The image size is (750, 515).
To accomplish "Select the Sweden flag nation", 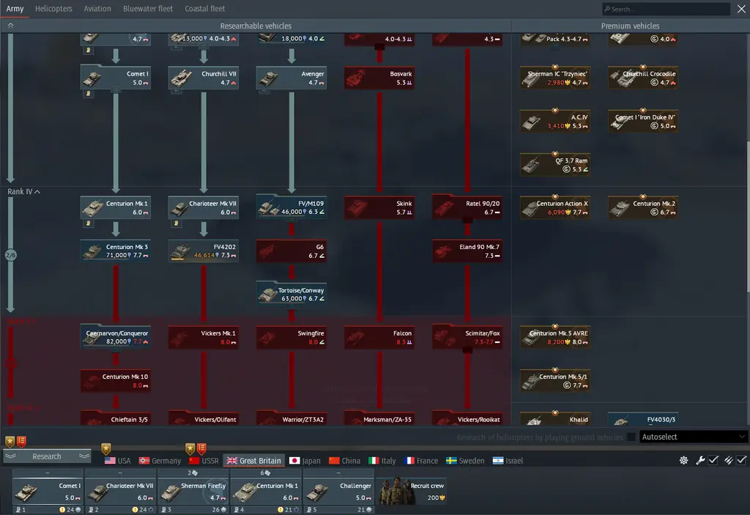I will click(x=465, y=461).
